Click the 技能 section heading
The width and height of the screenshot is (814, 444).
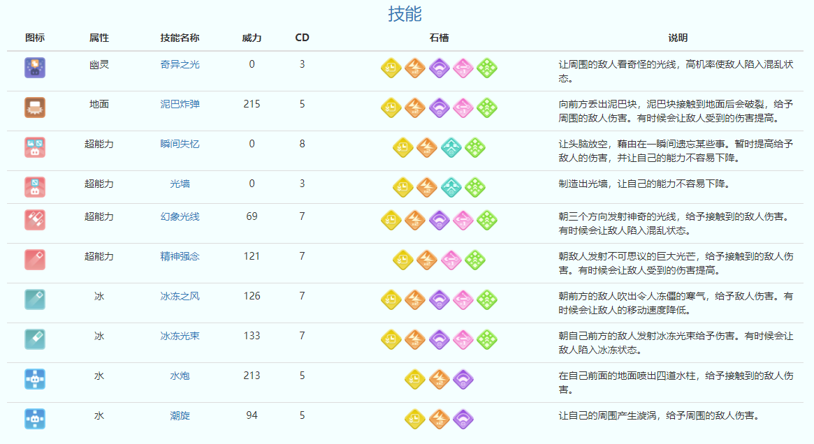(x=405, y=13)
